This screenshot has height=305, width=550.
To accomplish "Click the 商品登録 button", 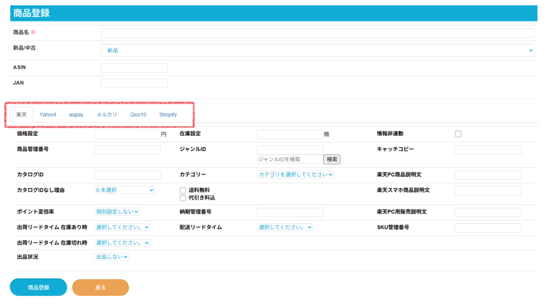I will [38, 287].
